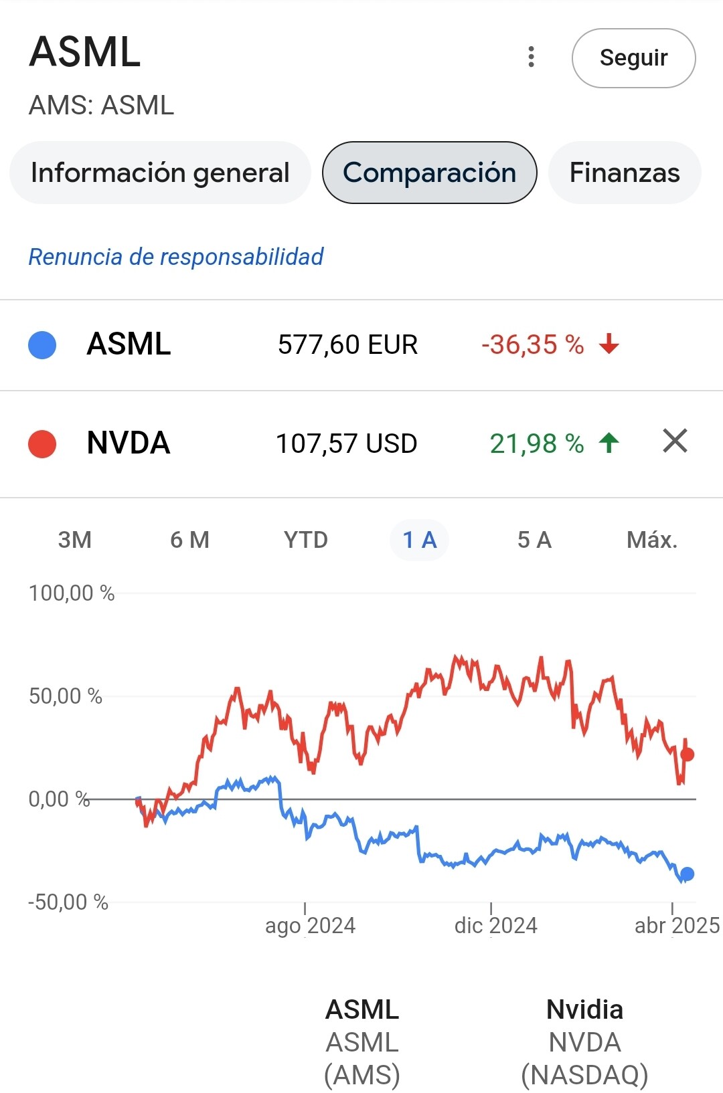Viewport: 723px width, 1093px height.
Task: Switch to the Finanzas tab
Action: [x=625, y=173]
